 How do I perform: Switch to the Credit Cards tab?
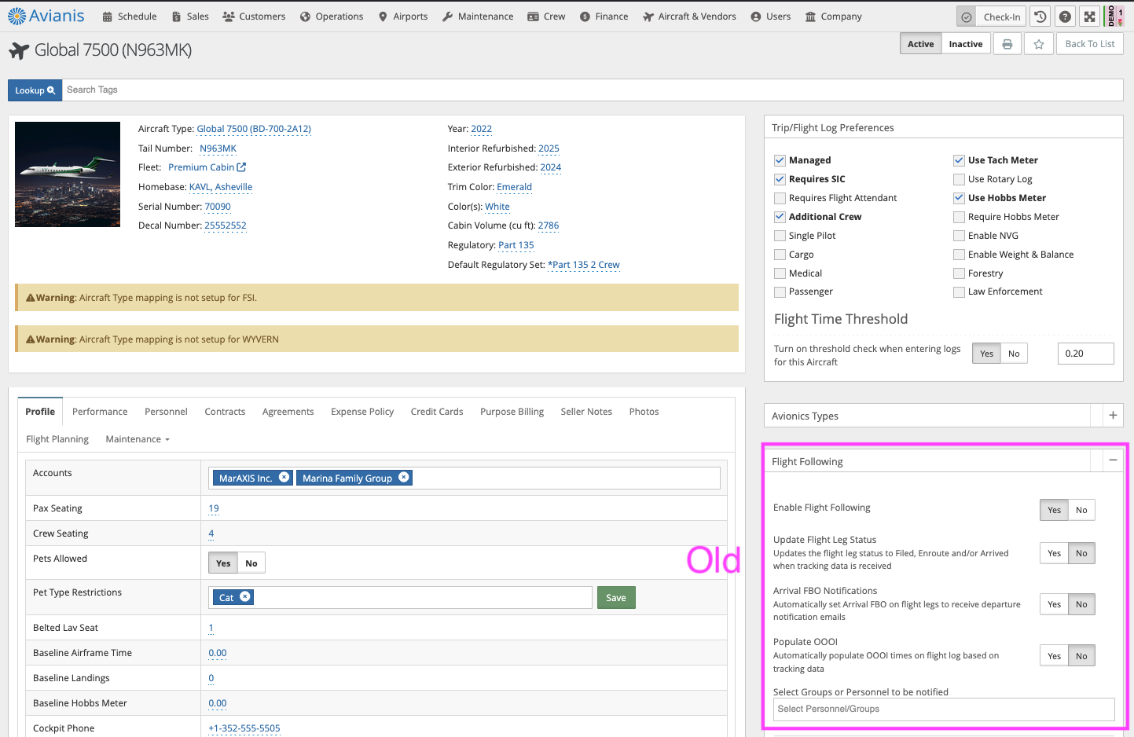(437, 412)
